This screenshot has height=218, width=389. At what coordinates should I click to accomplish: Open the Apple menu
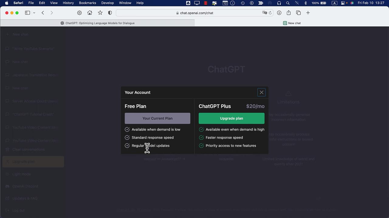coord(6,3)
